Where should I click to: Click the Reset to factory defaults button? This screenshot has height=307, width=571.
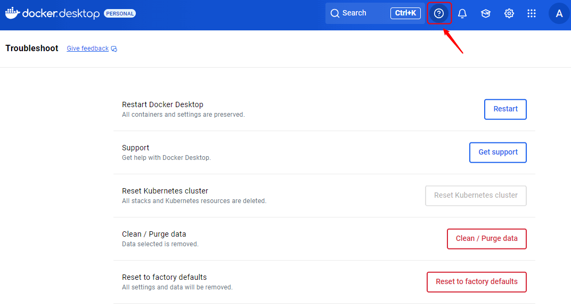tap(476, 282)
